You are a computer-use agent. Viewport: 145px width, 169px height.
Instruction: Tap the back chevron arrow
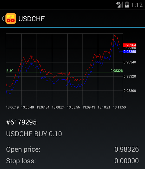coord(3,19)
